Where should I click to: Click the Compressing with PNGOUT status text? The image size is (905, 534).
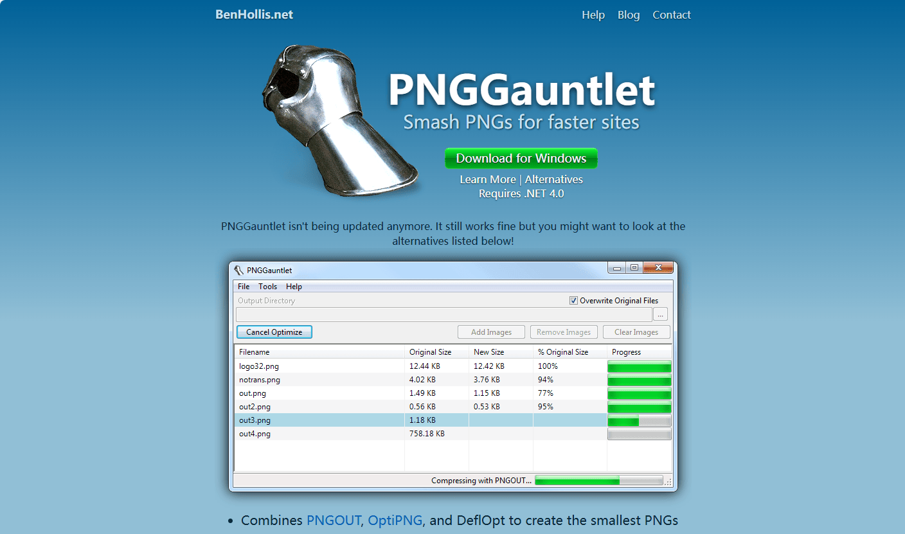481,481
